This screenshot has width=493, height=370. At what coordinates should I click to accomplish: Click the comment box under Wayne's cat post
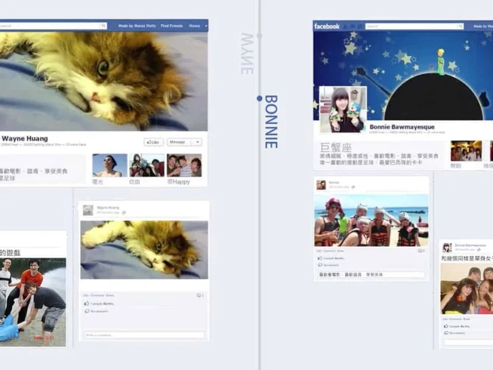coord(144,335)
